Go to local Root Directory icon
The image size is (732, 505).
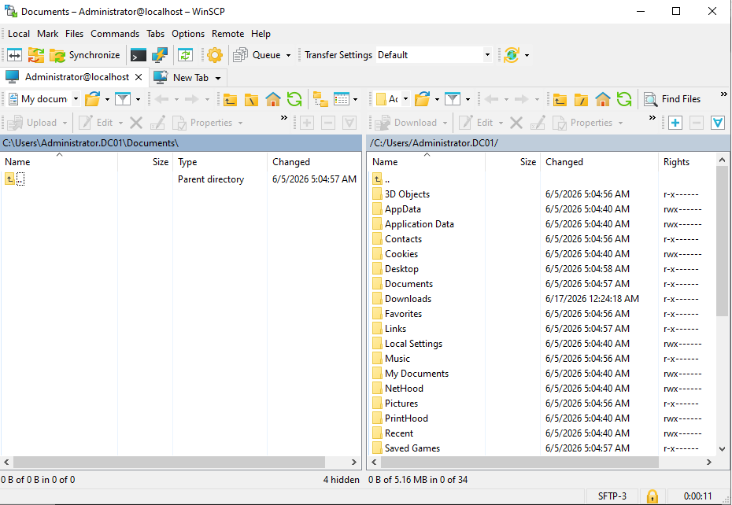[x=251, y=99]
